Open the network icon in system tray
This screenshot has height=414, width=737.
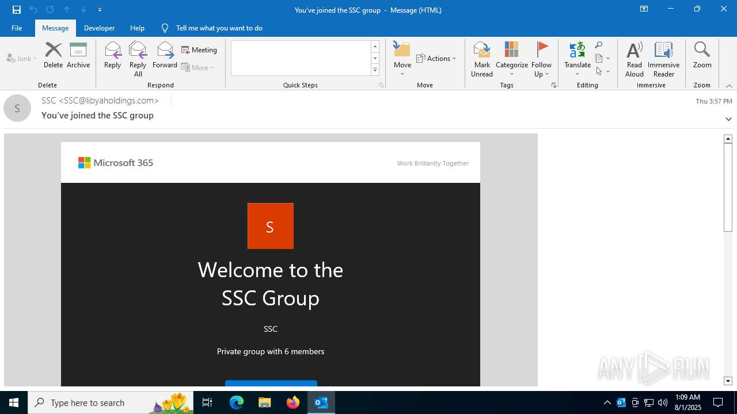click(649, 402)
